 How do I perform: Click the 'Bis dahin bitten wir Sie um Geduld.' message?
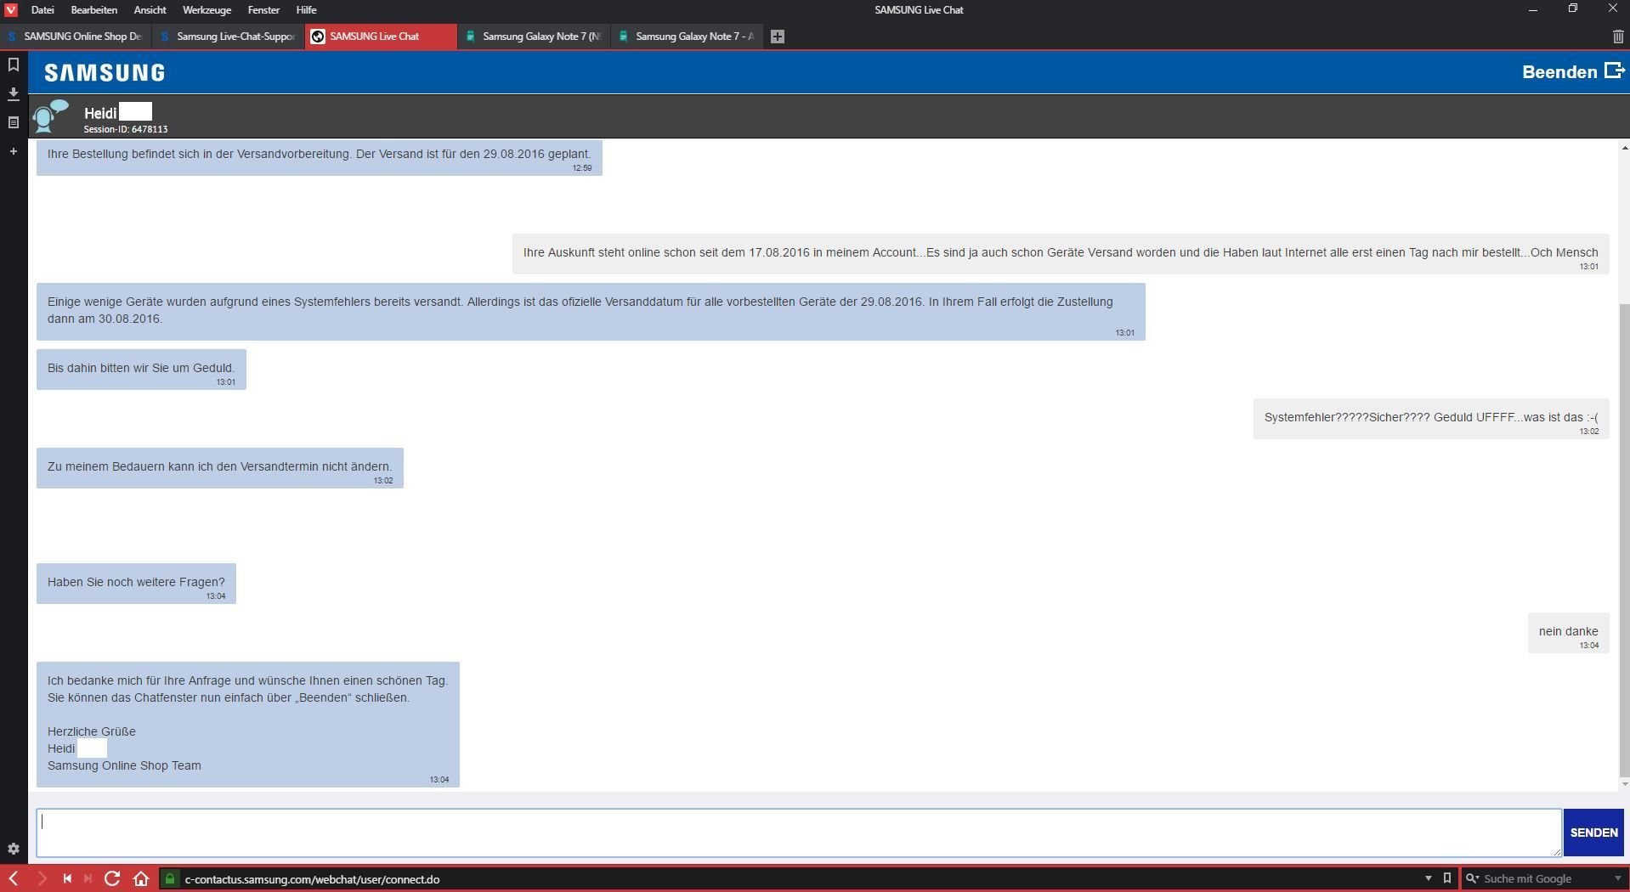coord(141,369)
